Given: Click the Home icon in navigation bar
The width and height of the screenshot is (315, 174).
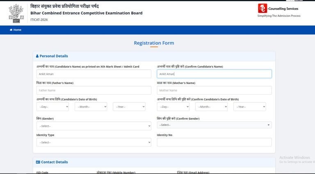Looking at the screenshot, I should pos(11,30).
